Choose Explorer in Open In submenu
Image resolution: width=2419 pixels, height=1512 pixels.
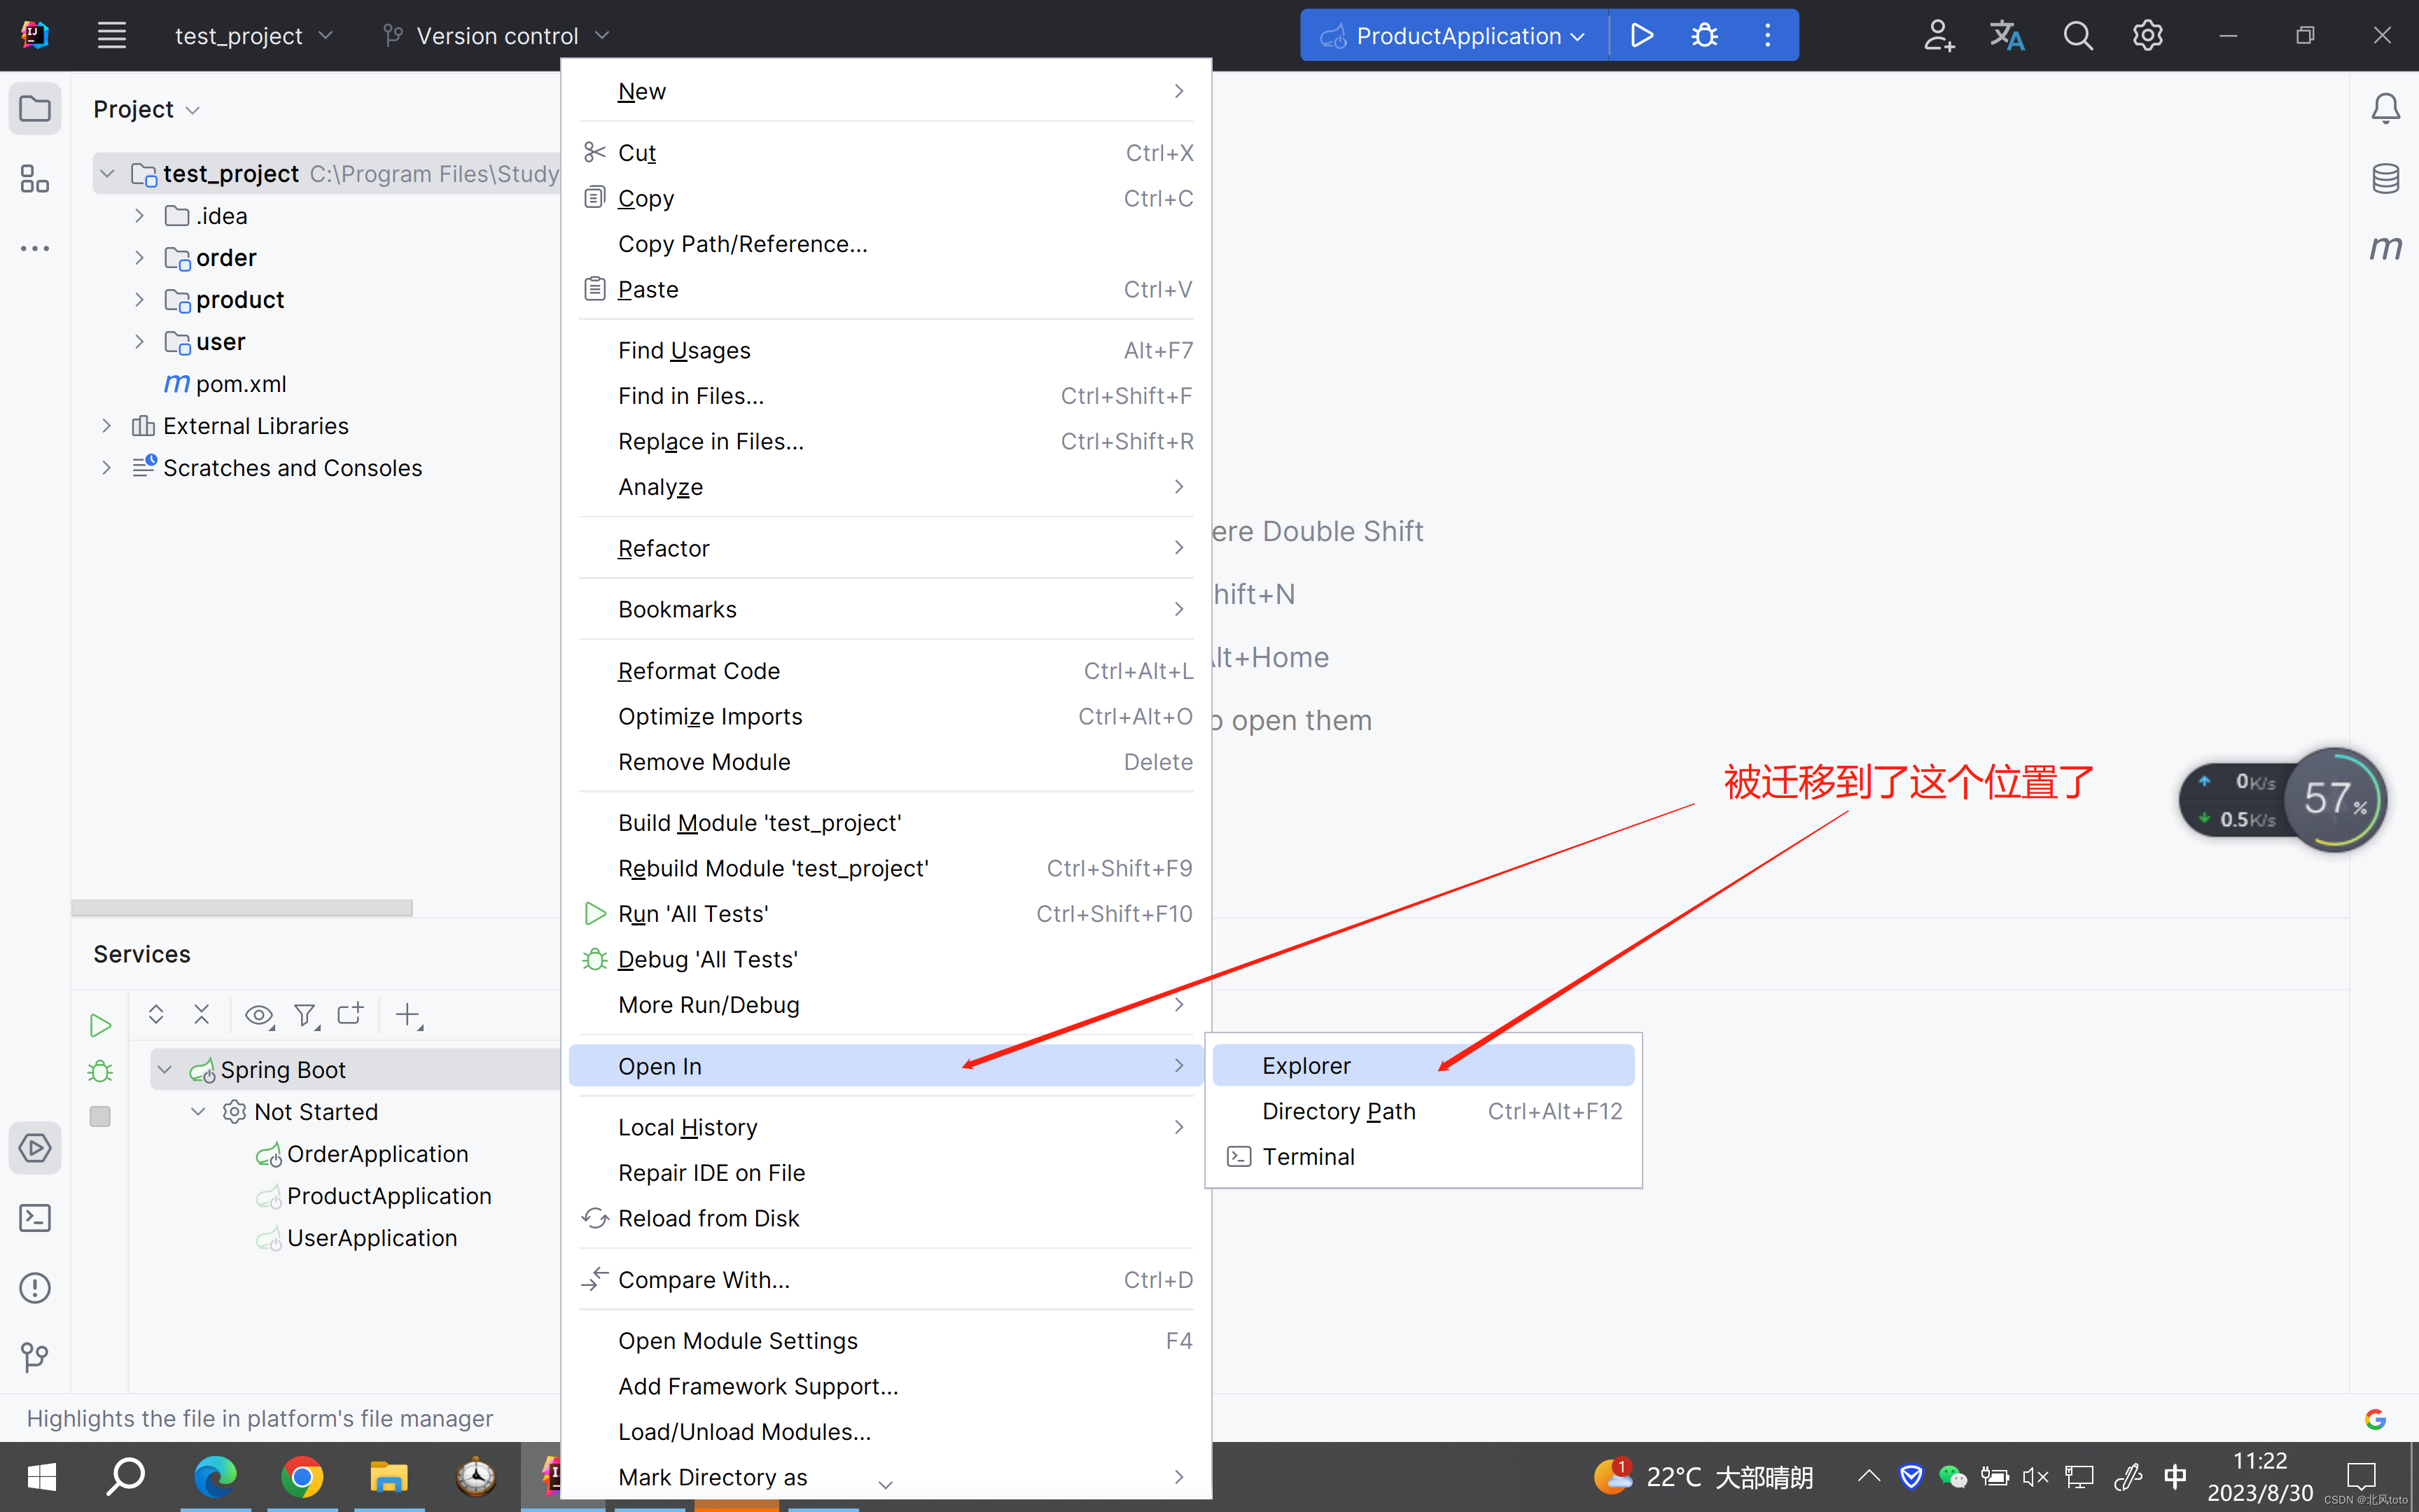pyautogui.click(x=1423, y=1066)
